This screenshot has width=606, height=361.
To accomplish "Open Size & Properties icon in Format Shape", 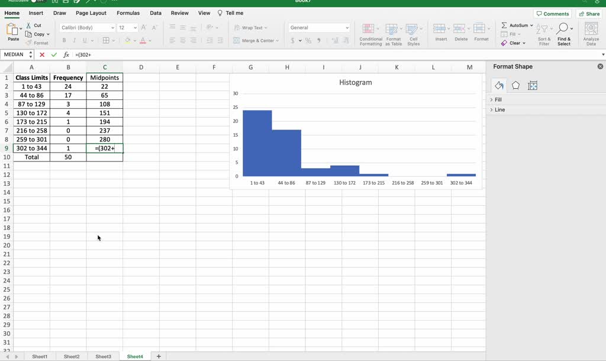I will pyautogui.click(x=533, y=85).
